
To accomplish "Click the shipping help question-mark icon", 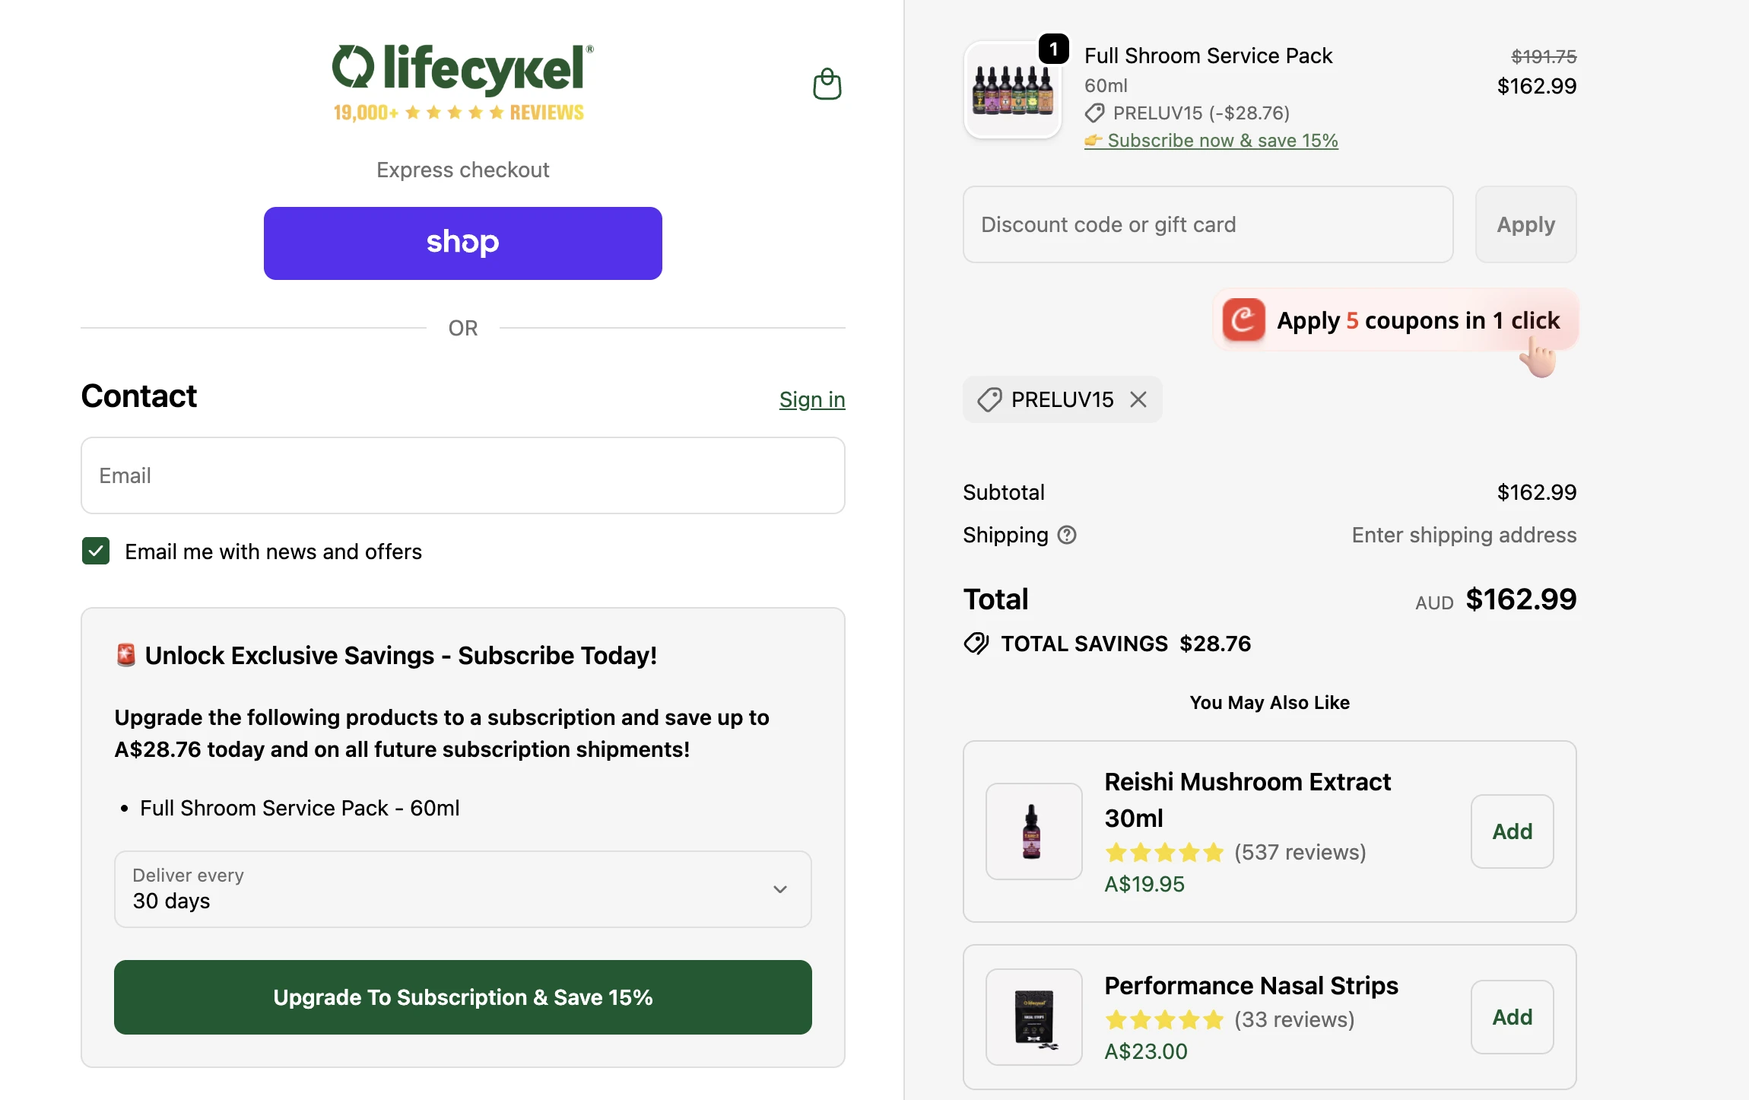I will tap(1067, 535).
